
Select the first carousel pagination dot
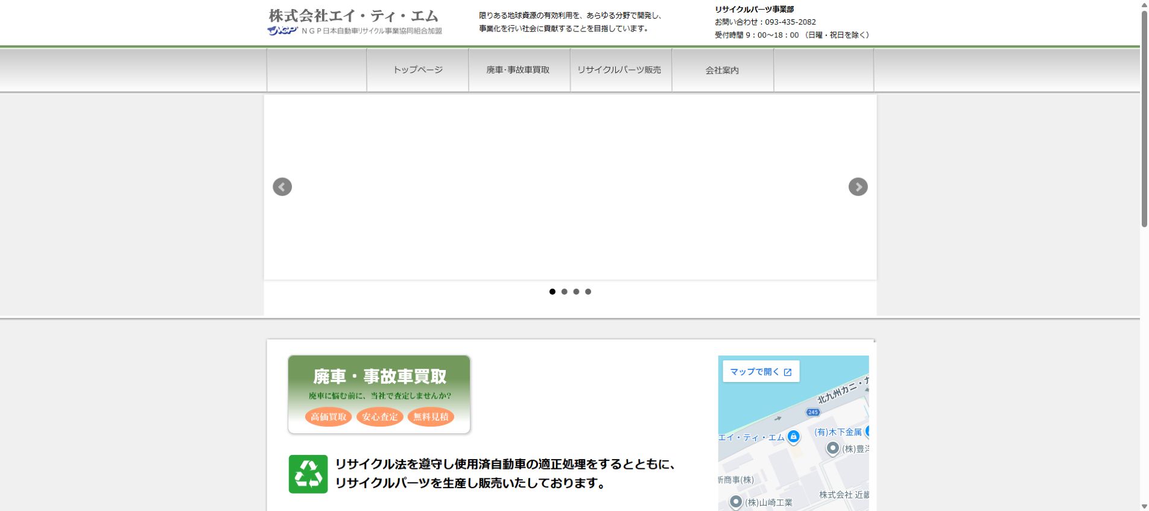pyautogui.click(x=552, y=292)
